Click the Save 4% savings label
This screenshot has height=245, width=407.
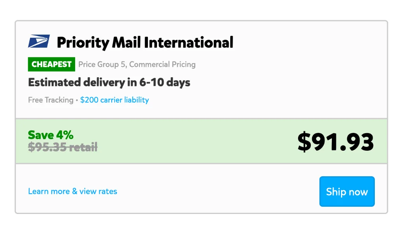50,135
